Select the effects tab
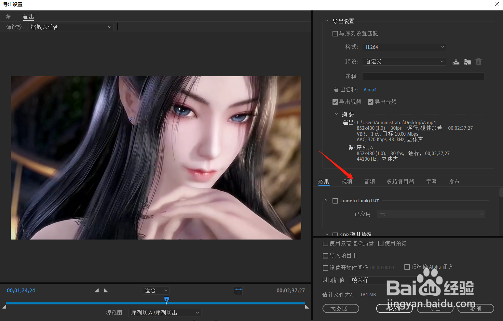This screenshot has width=503, height=321. (324, 181)
